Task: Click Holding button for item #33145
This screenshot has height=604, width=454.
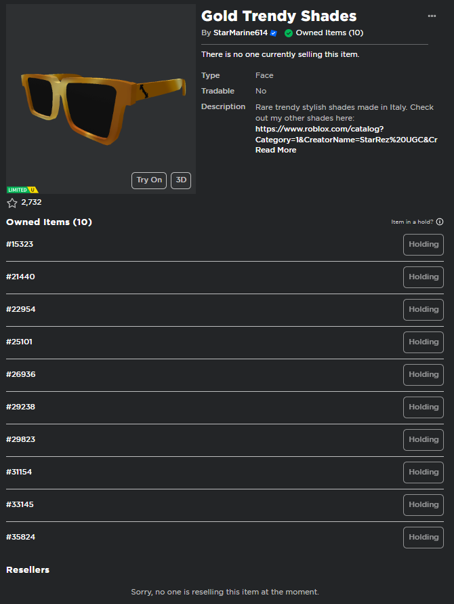Action: coord(424,505)
